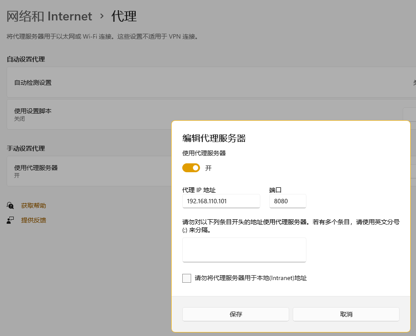Check the 请勿将代理服务器用于本地(Intranet)地址 checkbox
The image size is (416, 336).
point(187,278)
